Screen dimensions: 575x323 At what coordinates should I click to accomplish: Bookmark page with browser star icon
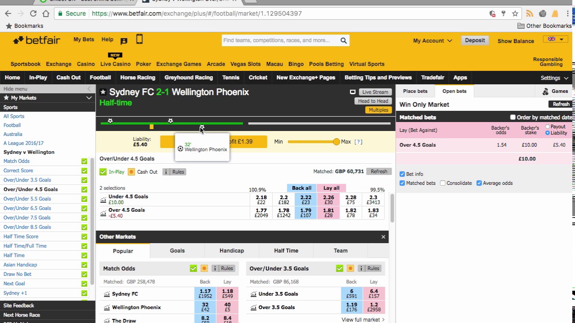(515, 13)
